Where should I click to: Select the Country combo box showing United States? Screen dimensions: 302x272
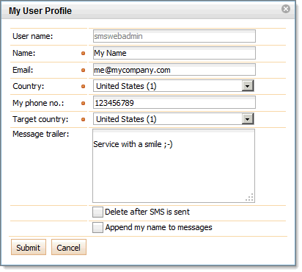point(174,86)
